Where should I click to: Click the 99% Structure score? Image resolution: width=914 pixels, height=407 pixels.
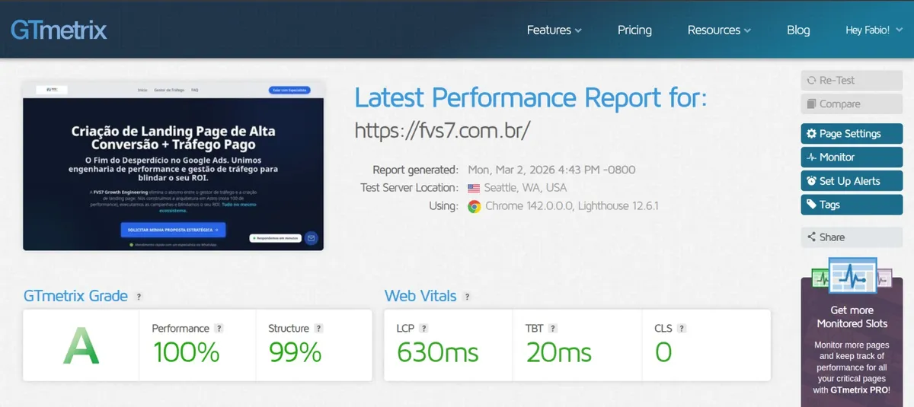295,353
